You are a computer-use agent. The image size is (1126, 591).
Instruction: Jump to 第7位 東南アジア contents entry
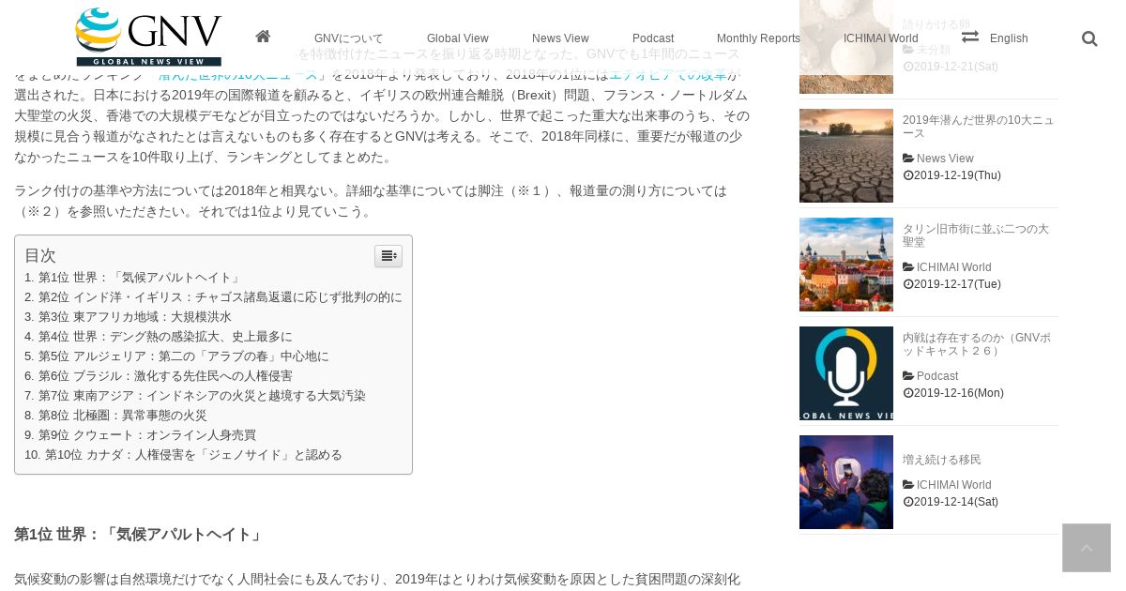(x=195, y=396)
